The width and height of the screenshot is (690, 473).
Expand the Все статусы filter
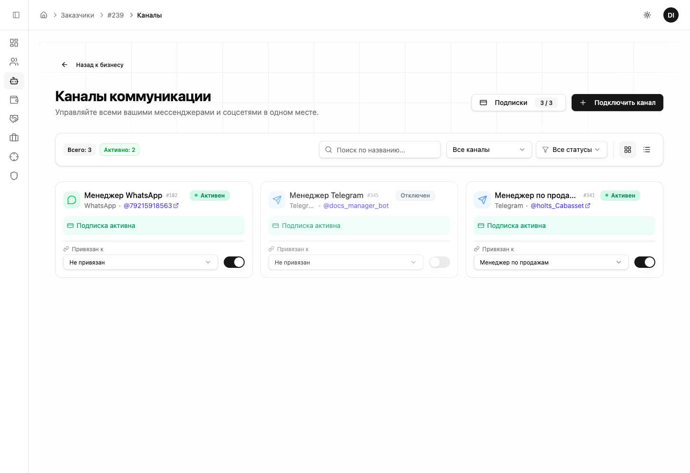click(x=571, y=150)
